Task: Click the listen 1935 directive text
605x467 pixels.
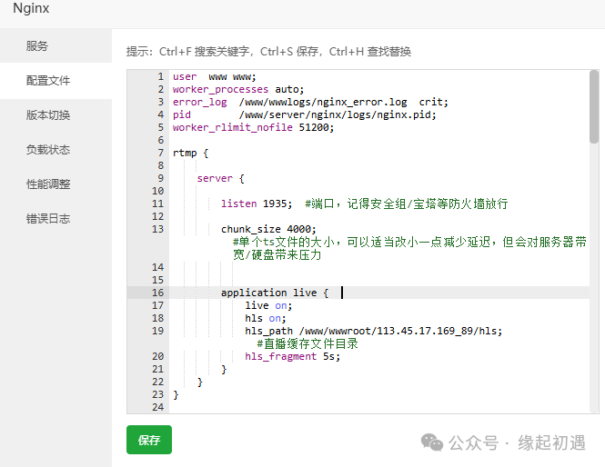Action: coord(257,204)
